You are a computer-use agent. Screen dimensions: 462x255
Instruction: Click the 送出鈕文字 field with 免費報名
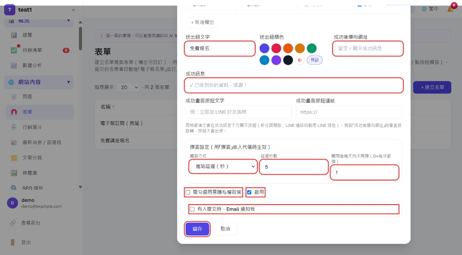coord(220,48)
